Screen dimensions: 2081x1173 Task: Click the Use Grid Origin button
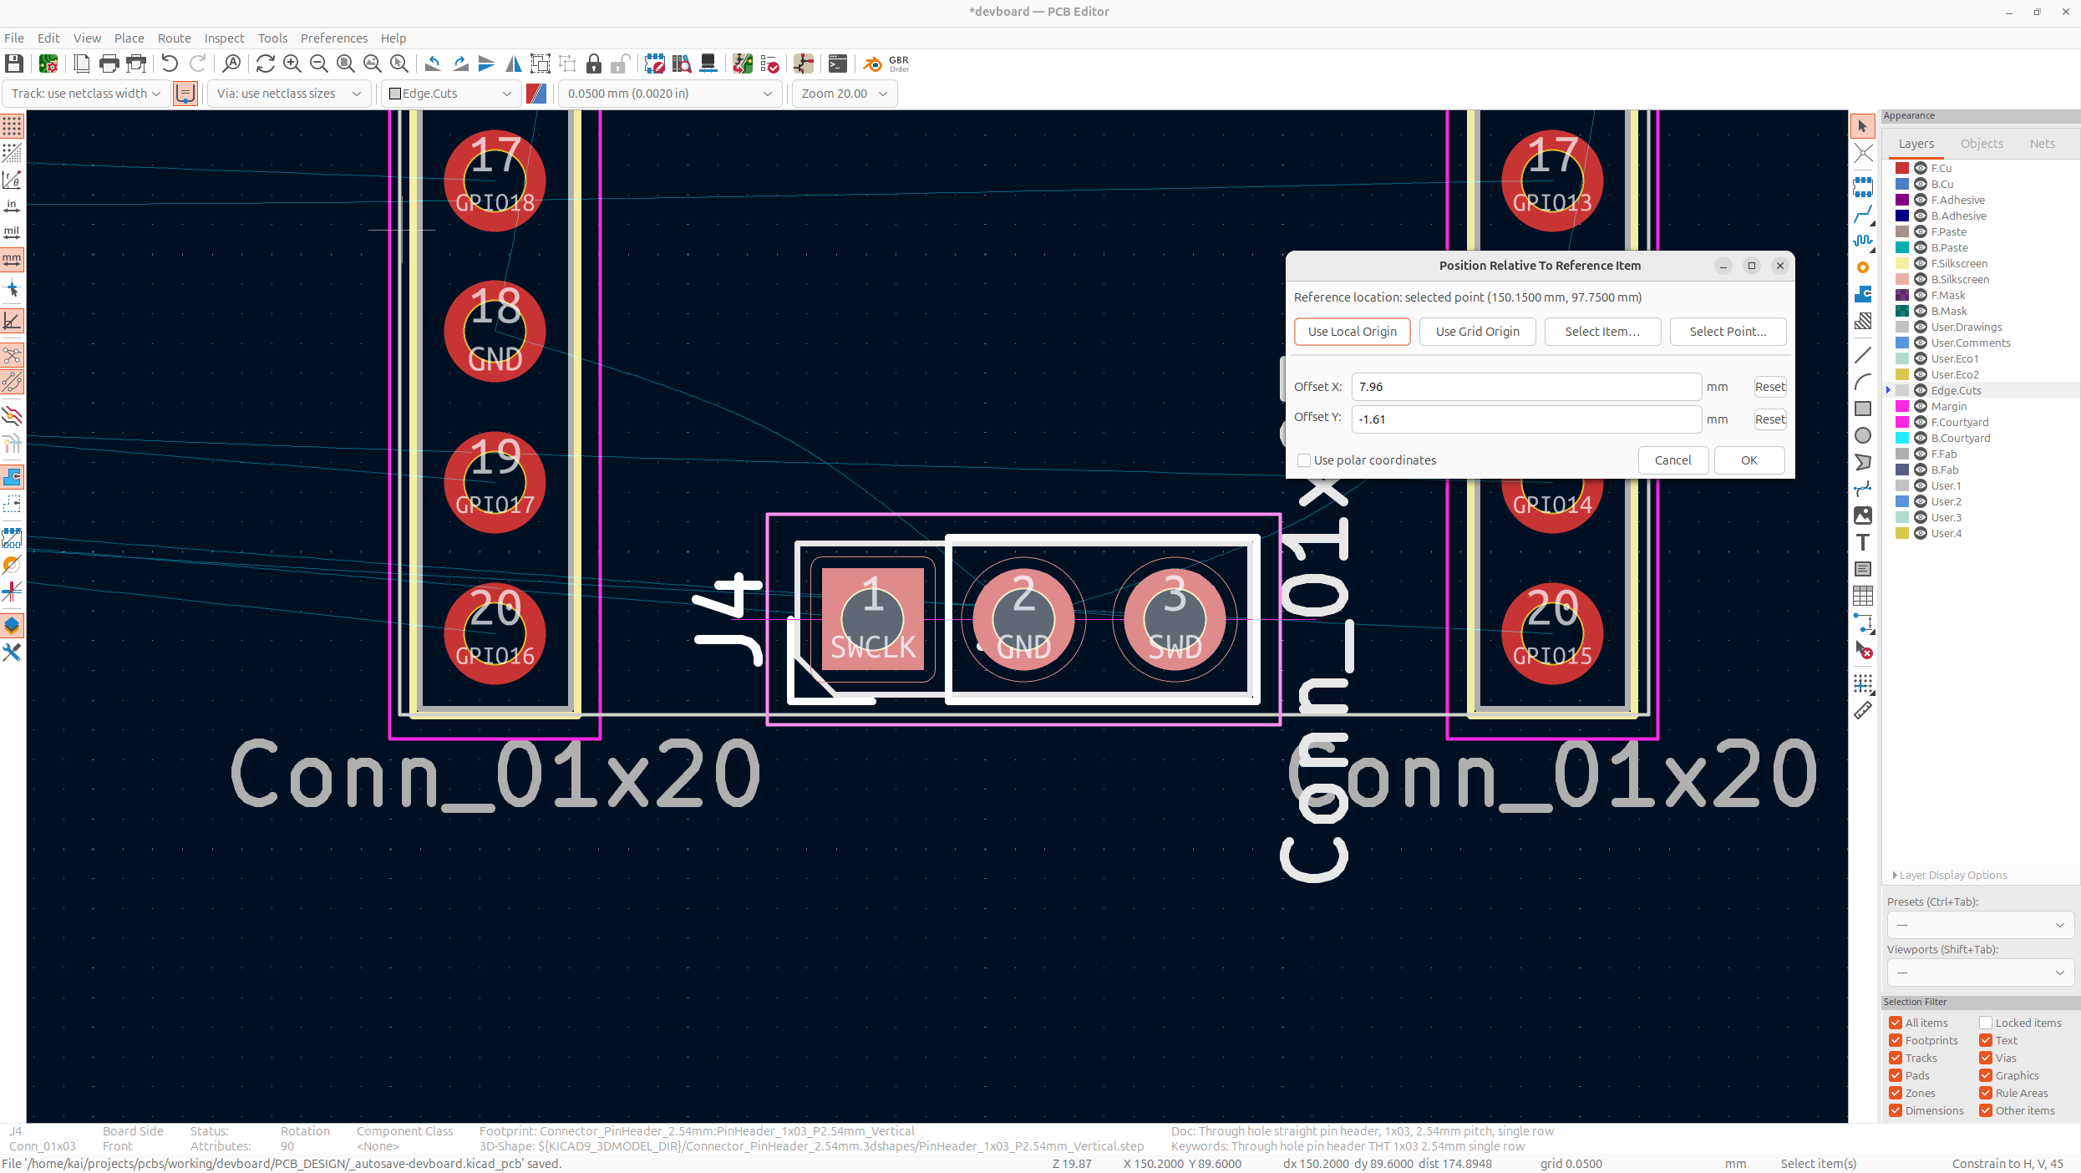click(x=1477, y=332)
